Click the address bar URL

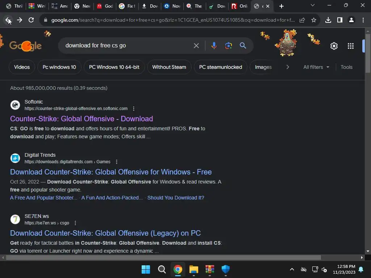[173, 20]
